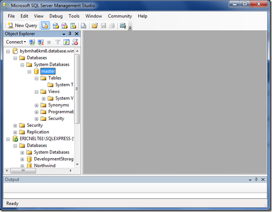Collapse the ERICNELT61\SQLEXPRESS server node

(x=8, y=139)
